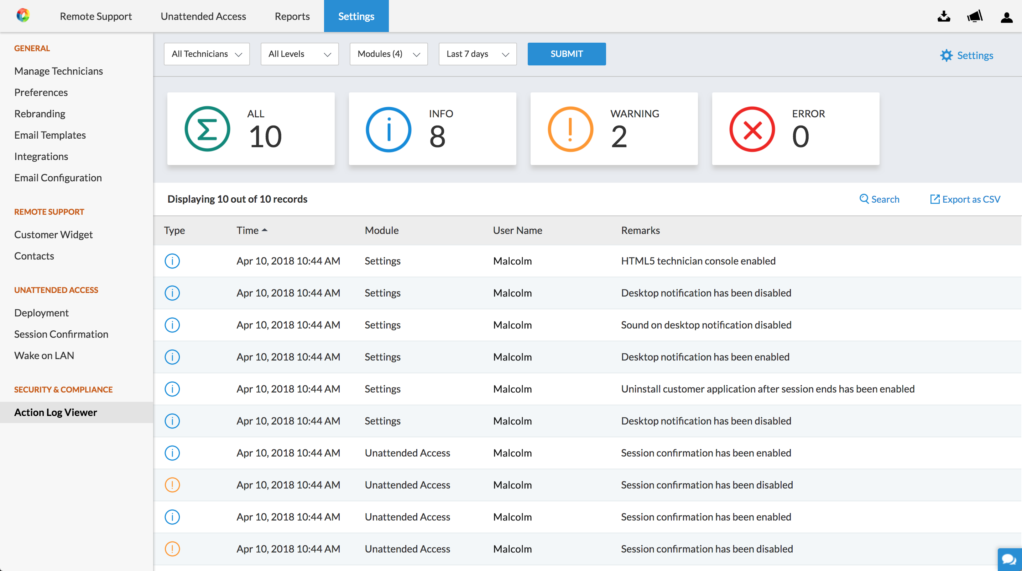
Task: Open Contacts in sidebar
Action: [34, 256]
